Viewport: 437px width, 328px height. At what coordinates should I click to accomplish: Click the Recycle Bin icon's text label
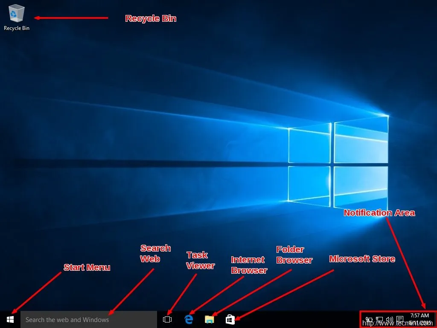[x=17, y=28]
